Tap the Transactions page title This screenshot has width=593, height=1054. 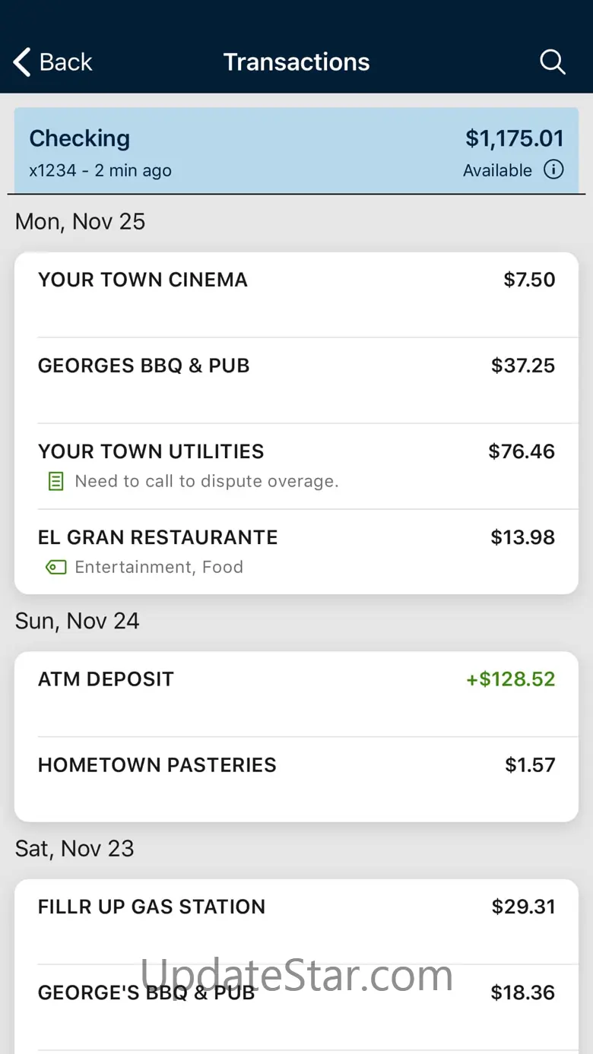tap(296, 62)
